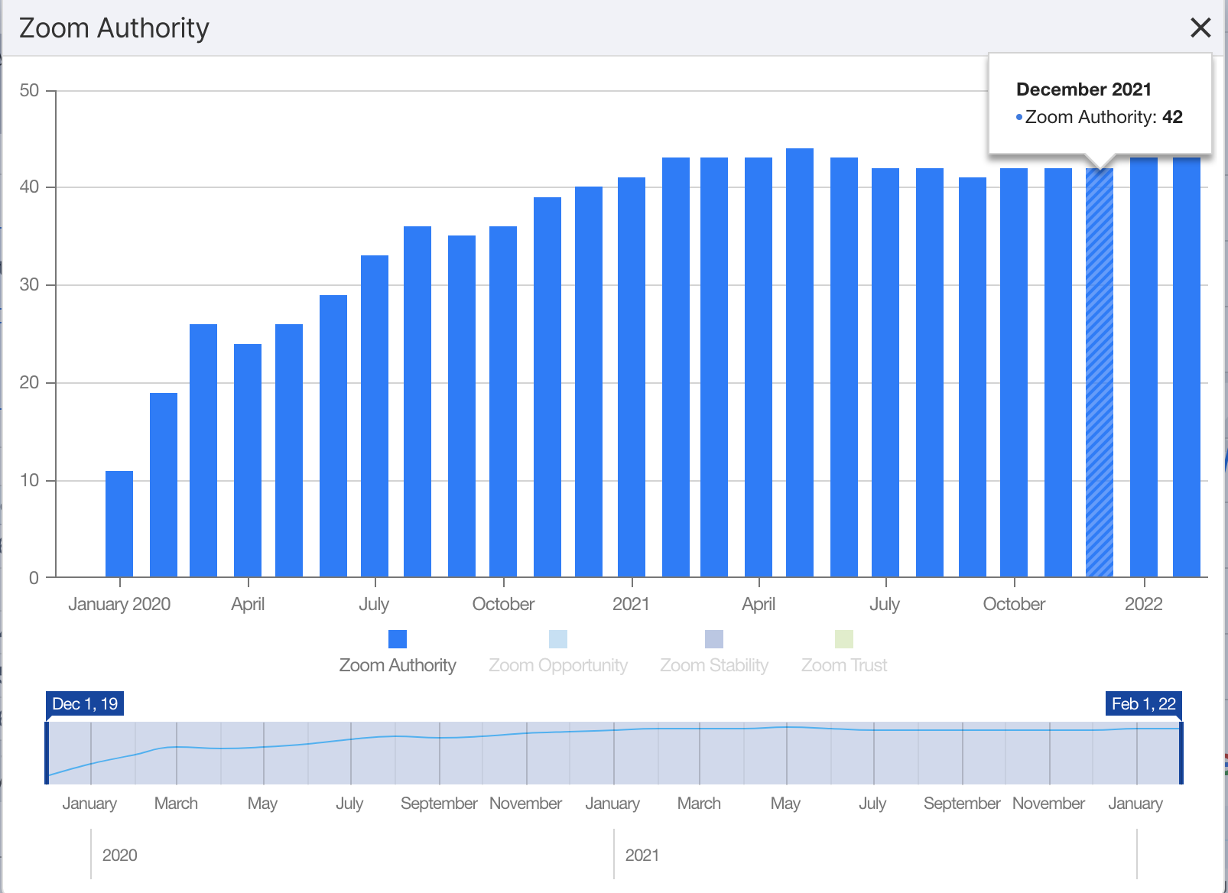Grab the right range handle at Feb 1, 22

1181,753
